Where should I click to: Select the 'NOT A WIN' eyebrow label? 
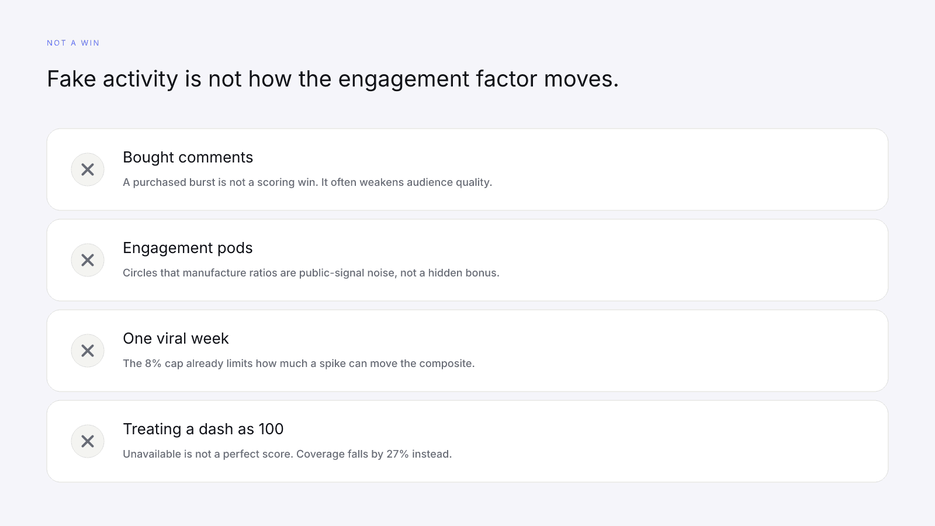pyautogui.click(x=73, y=43)
